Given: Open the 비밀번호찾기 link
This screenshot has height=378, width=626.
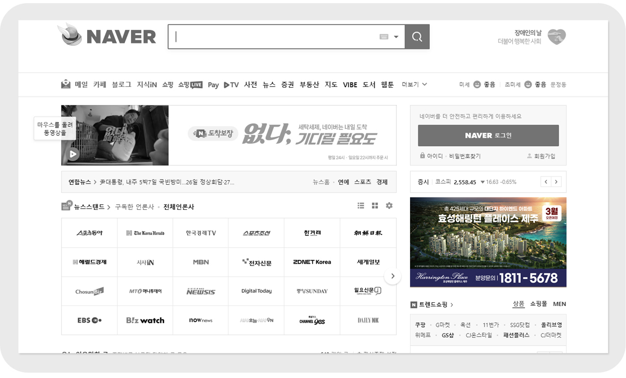Looking at the screenshot, I should coord(465,156).
